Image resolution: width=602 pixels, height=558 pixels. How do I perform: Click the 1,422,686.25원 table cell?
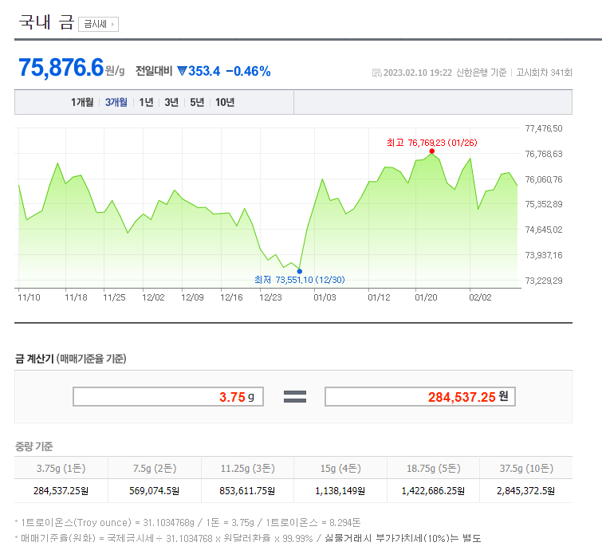point(434,491)
